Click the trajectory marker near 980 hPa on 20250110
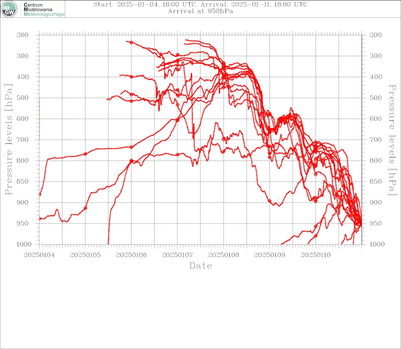 tap(316, 236)
